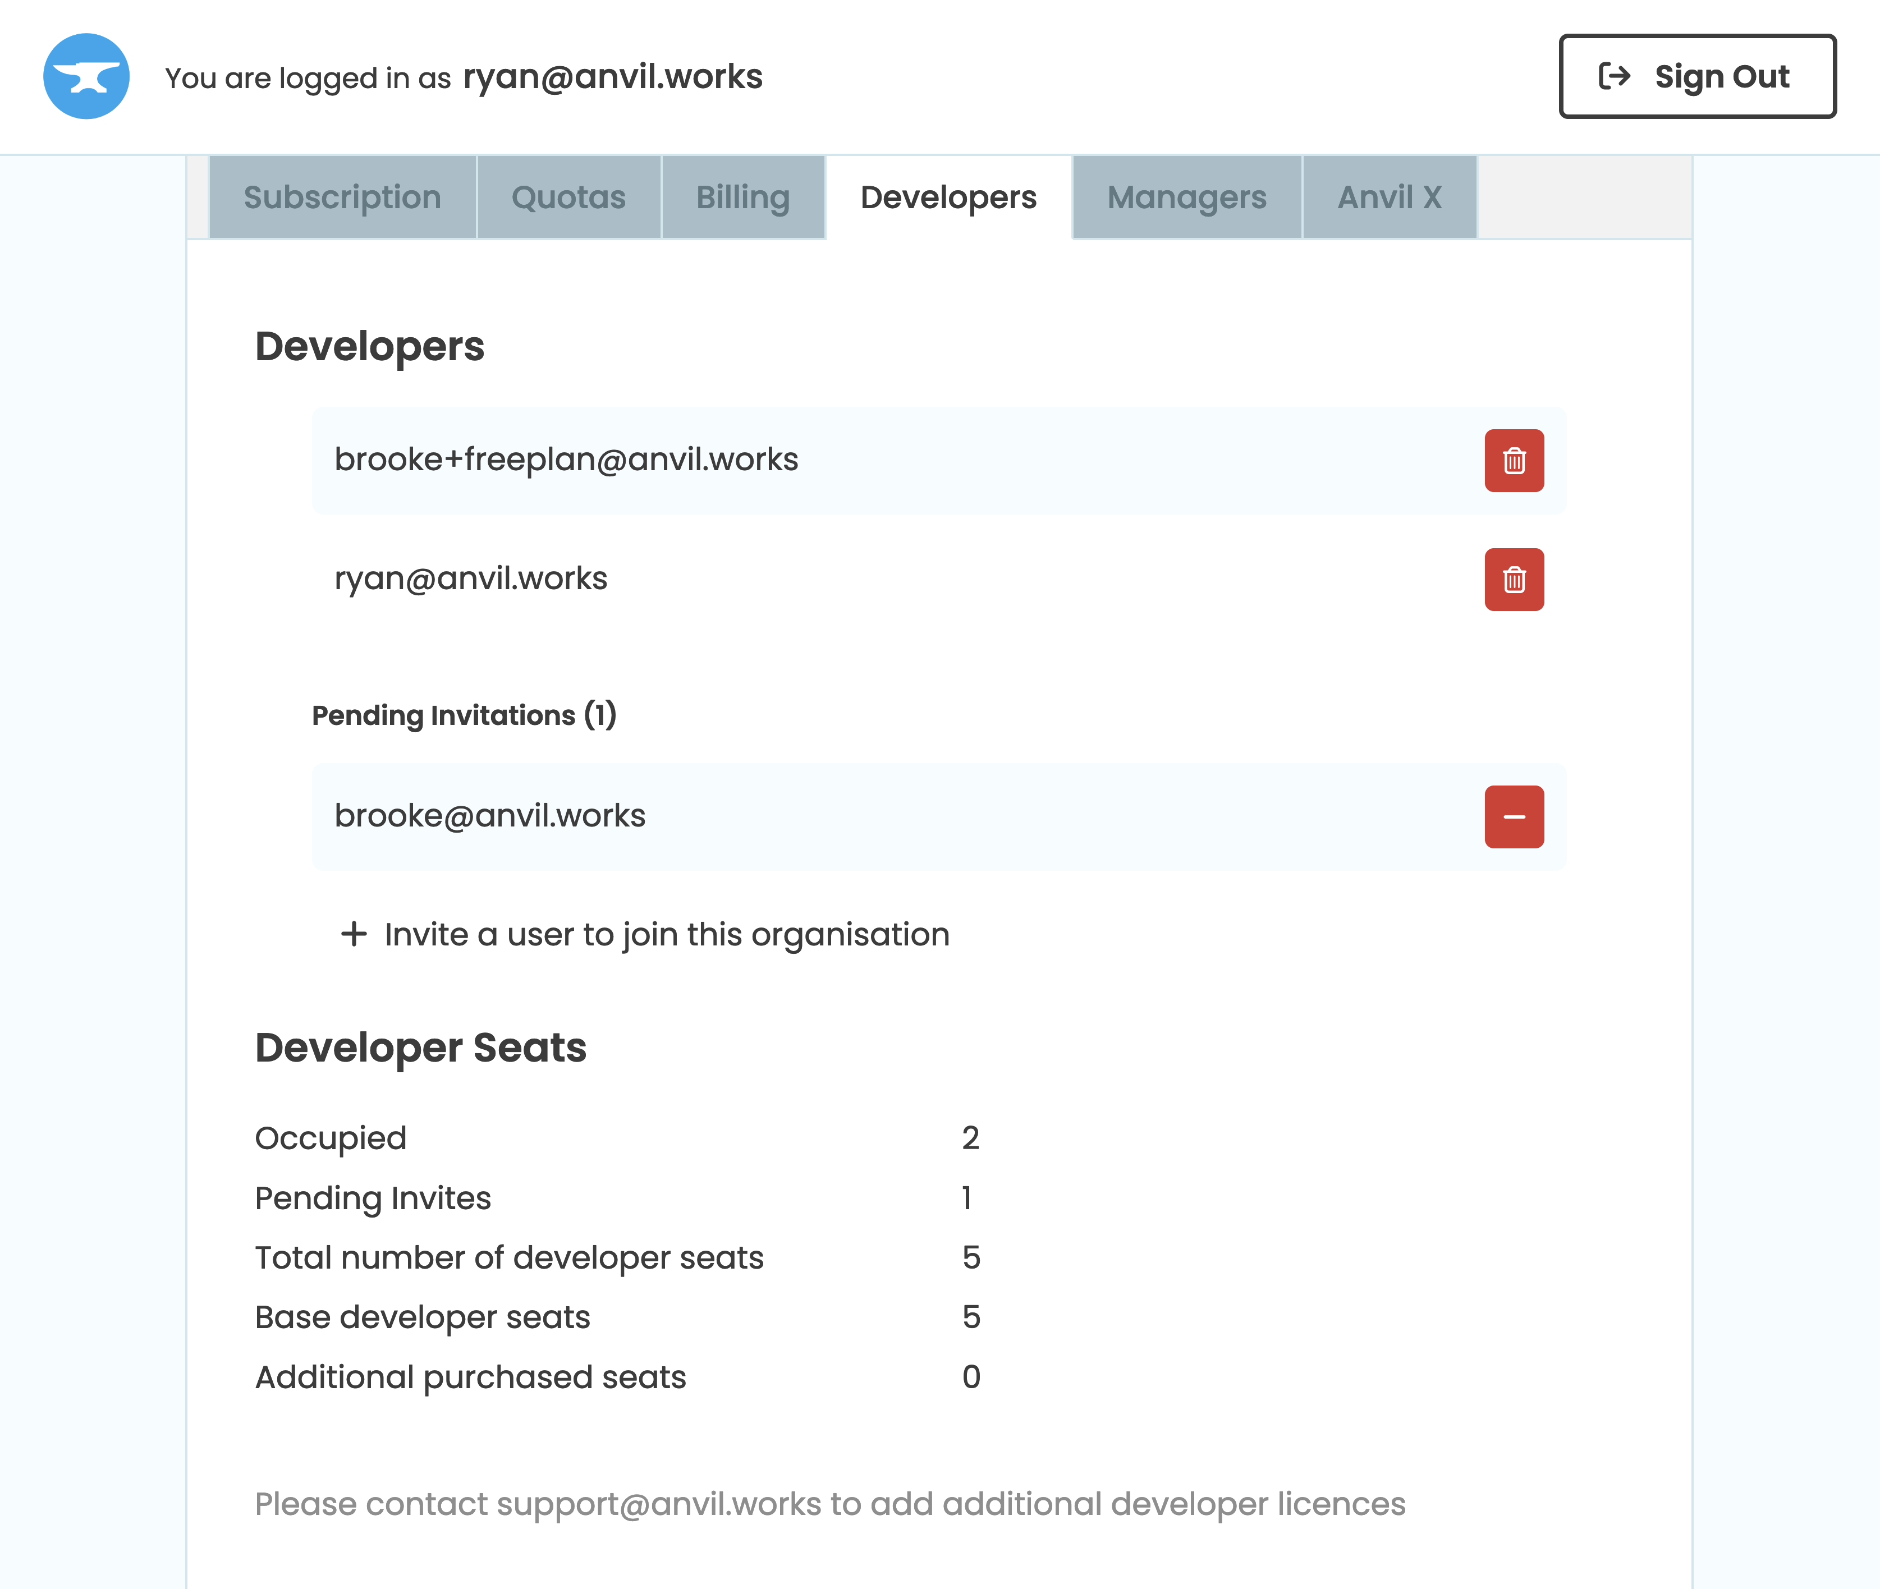Cancel pending invitation for brooke@anvil.works
The image size is (1880, 1589).
tap(1514, 817)
